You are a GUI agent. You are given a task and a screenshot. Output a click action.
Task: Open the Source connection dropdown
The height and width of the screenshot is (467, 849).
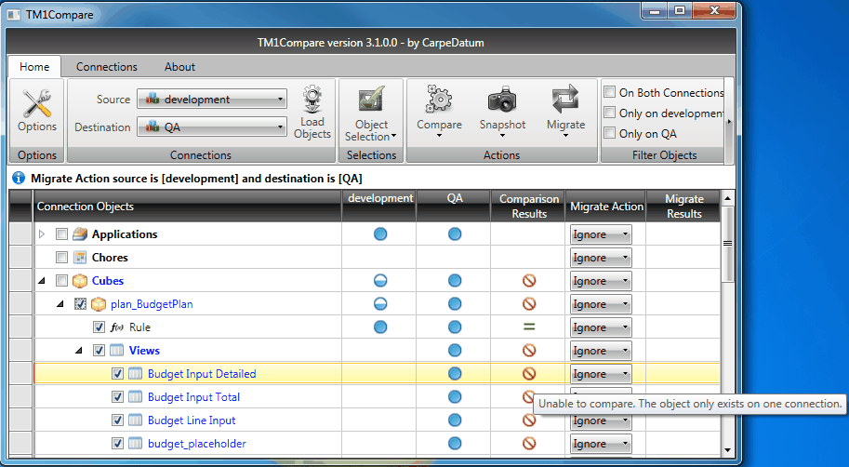click(x=212, y=100)
